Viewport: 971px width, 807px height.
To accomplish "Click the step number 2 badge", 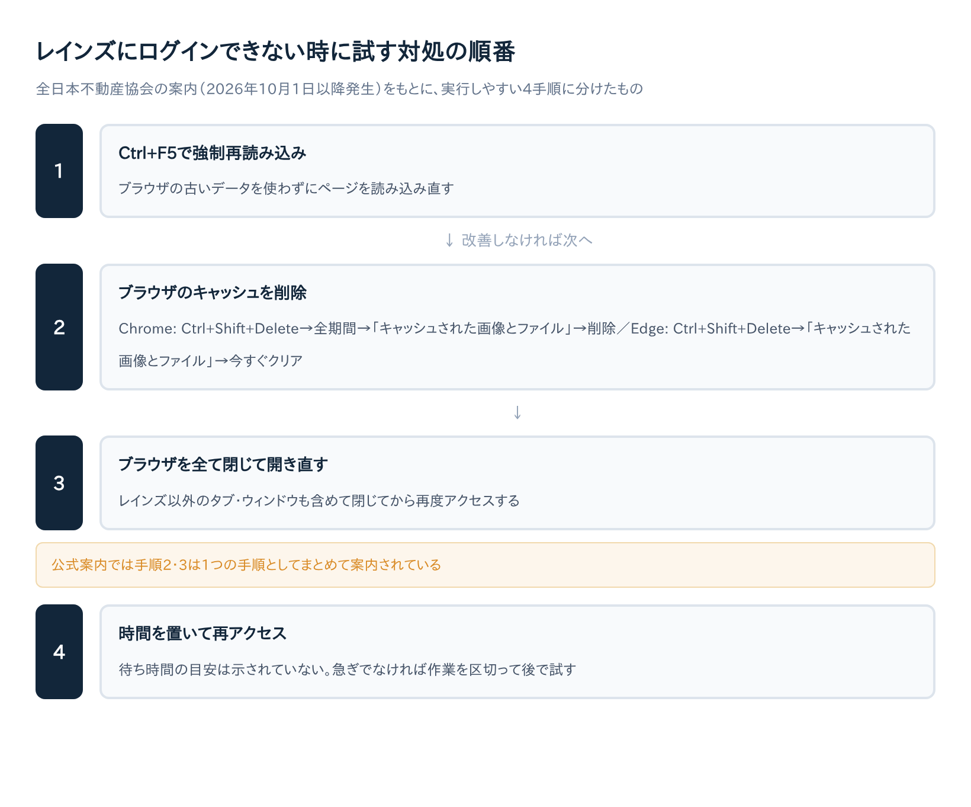I will click(x=59, y=327).
